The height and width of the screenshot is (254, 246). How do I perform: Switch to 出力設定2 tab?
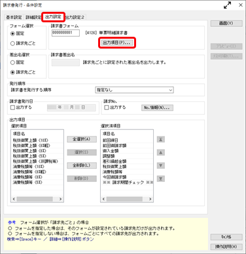click(x=75, y=17)
